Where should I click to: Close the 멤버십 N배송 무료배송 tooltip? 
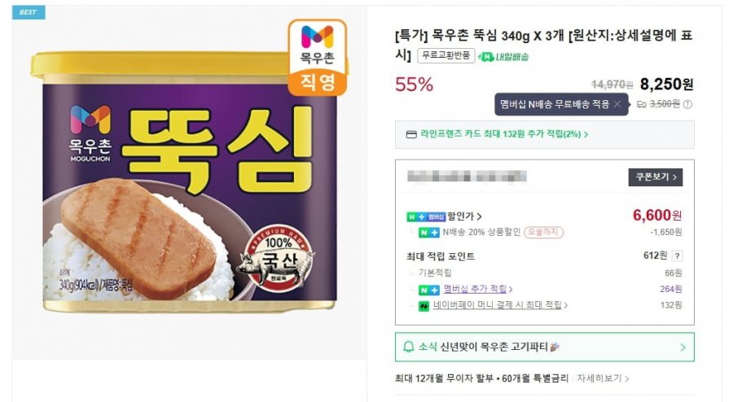coord(617,104)
